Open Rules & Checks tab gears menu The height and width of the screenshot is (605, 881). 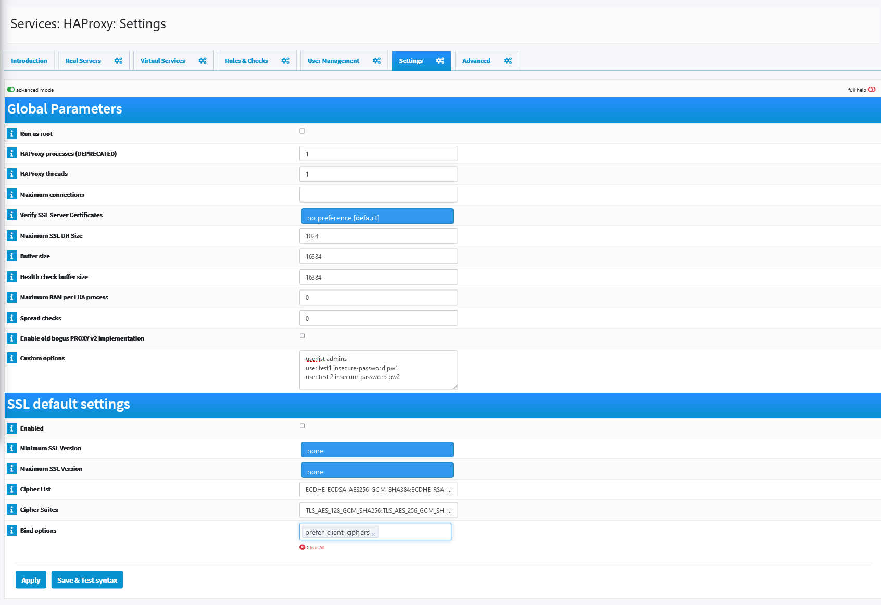point(285,61)
